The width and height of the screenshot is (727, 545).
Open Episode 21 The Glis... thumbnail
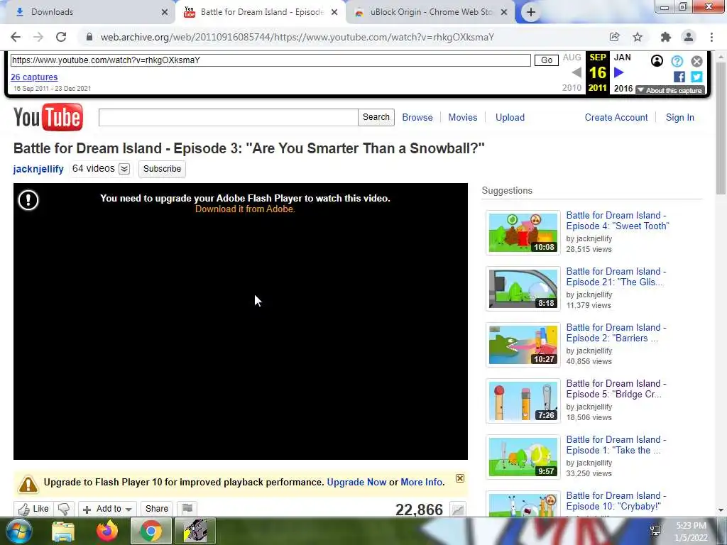tap(523, 288)
